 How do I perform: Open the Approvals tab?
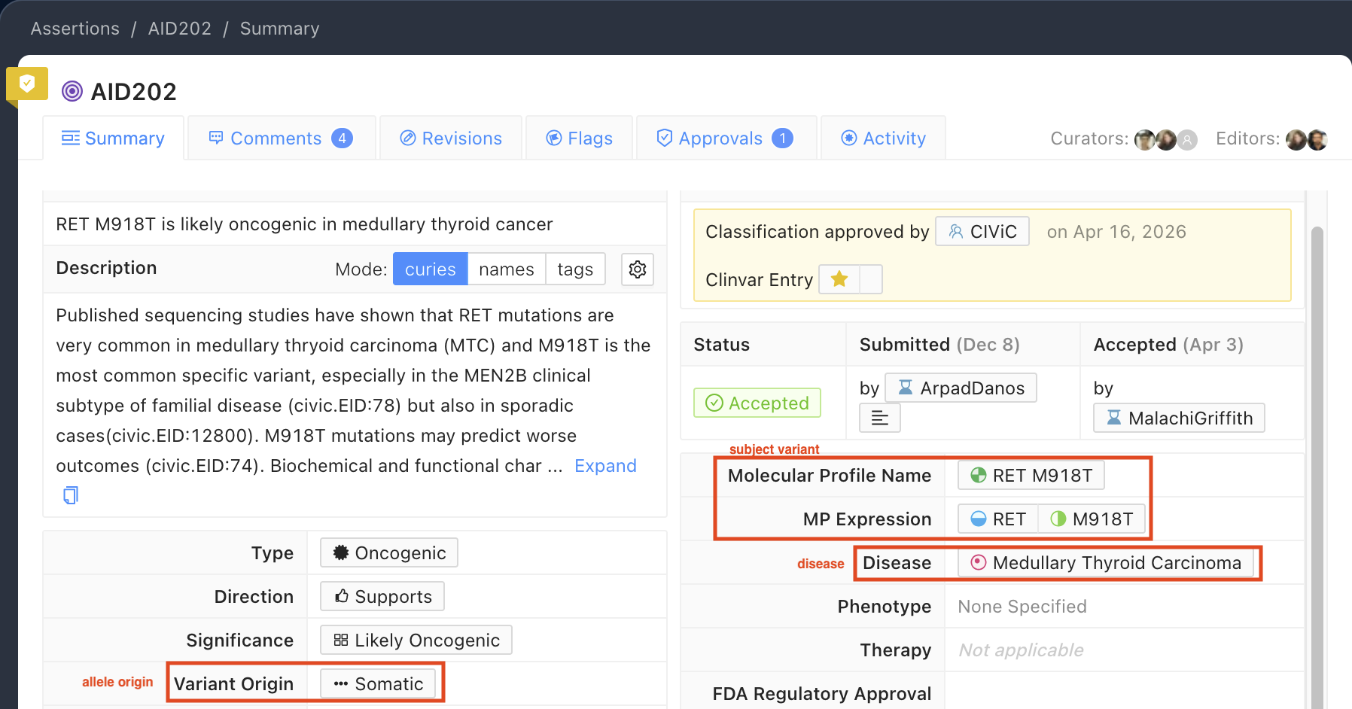click(x=726, y=138)
